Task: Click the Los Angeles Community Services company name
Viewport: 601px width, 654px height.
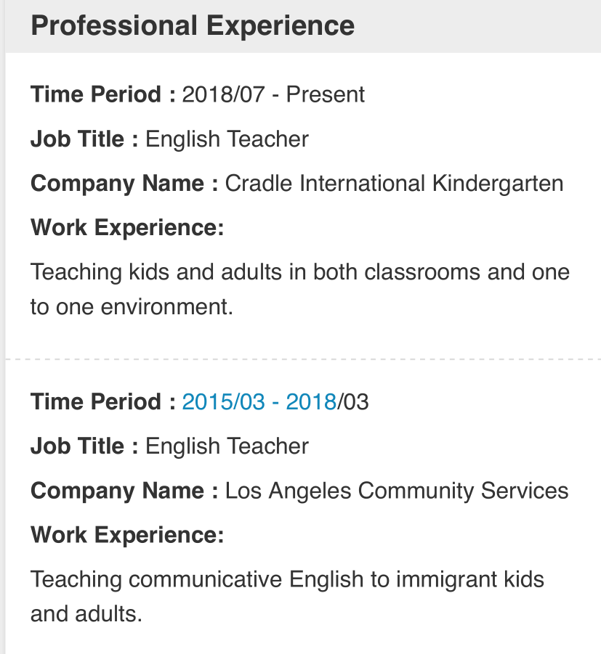Action: point(396,491)
